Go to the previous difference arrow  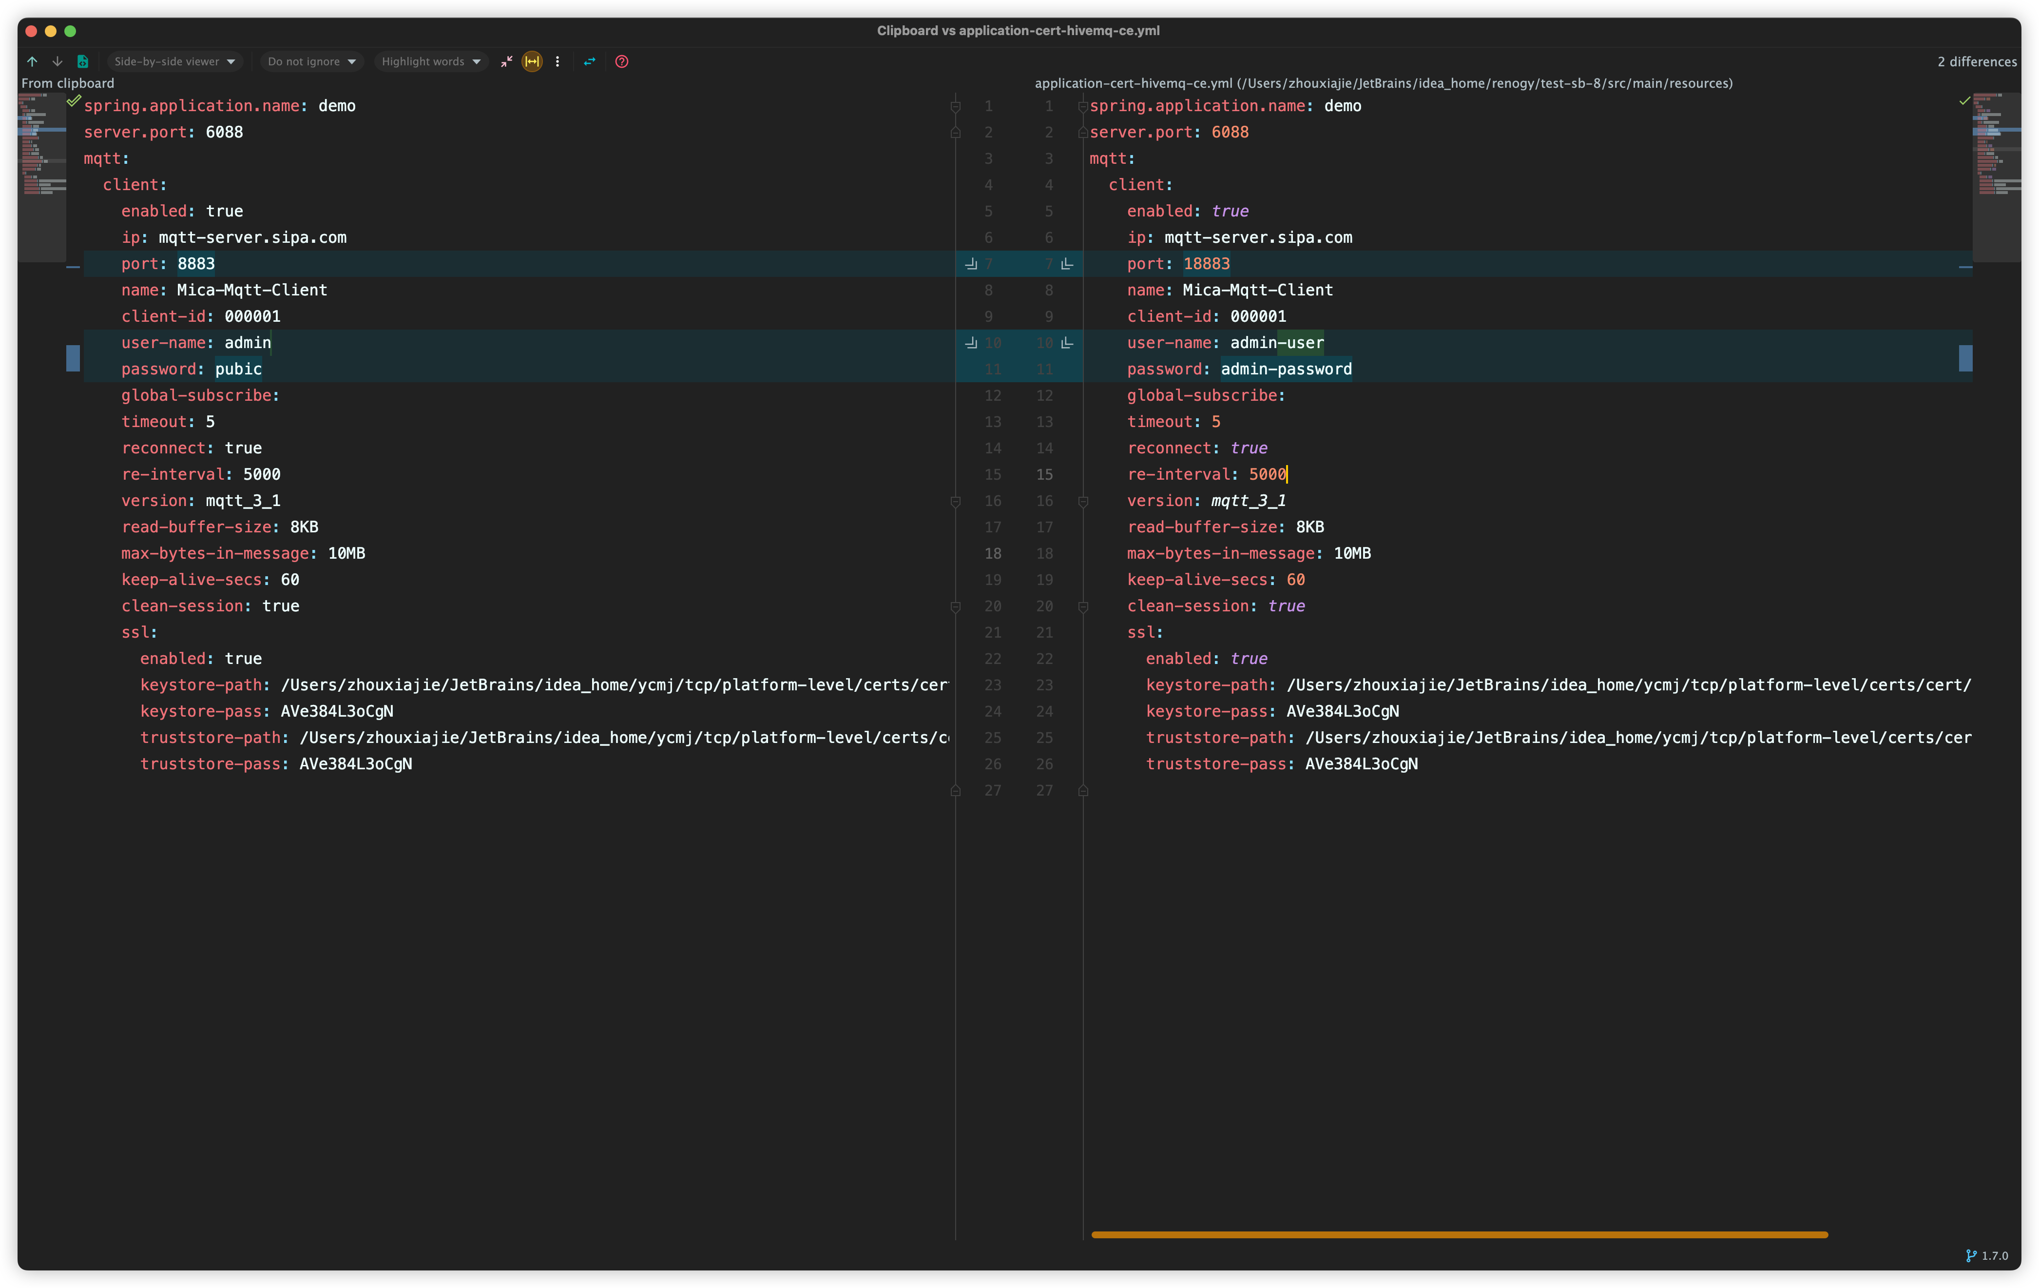click(32, 61)
